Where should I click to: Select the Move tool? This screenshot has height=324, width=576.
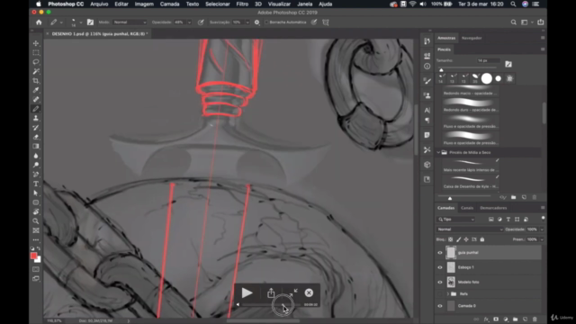click(x=36, y=43)
